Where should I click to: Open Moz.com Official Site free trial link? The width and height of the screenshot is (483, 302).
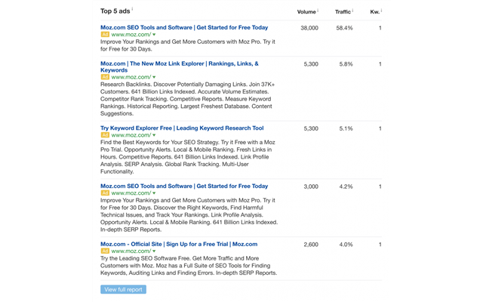coord(180,244)
